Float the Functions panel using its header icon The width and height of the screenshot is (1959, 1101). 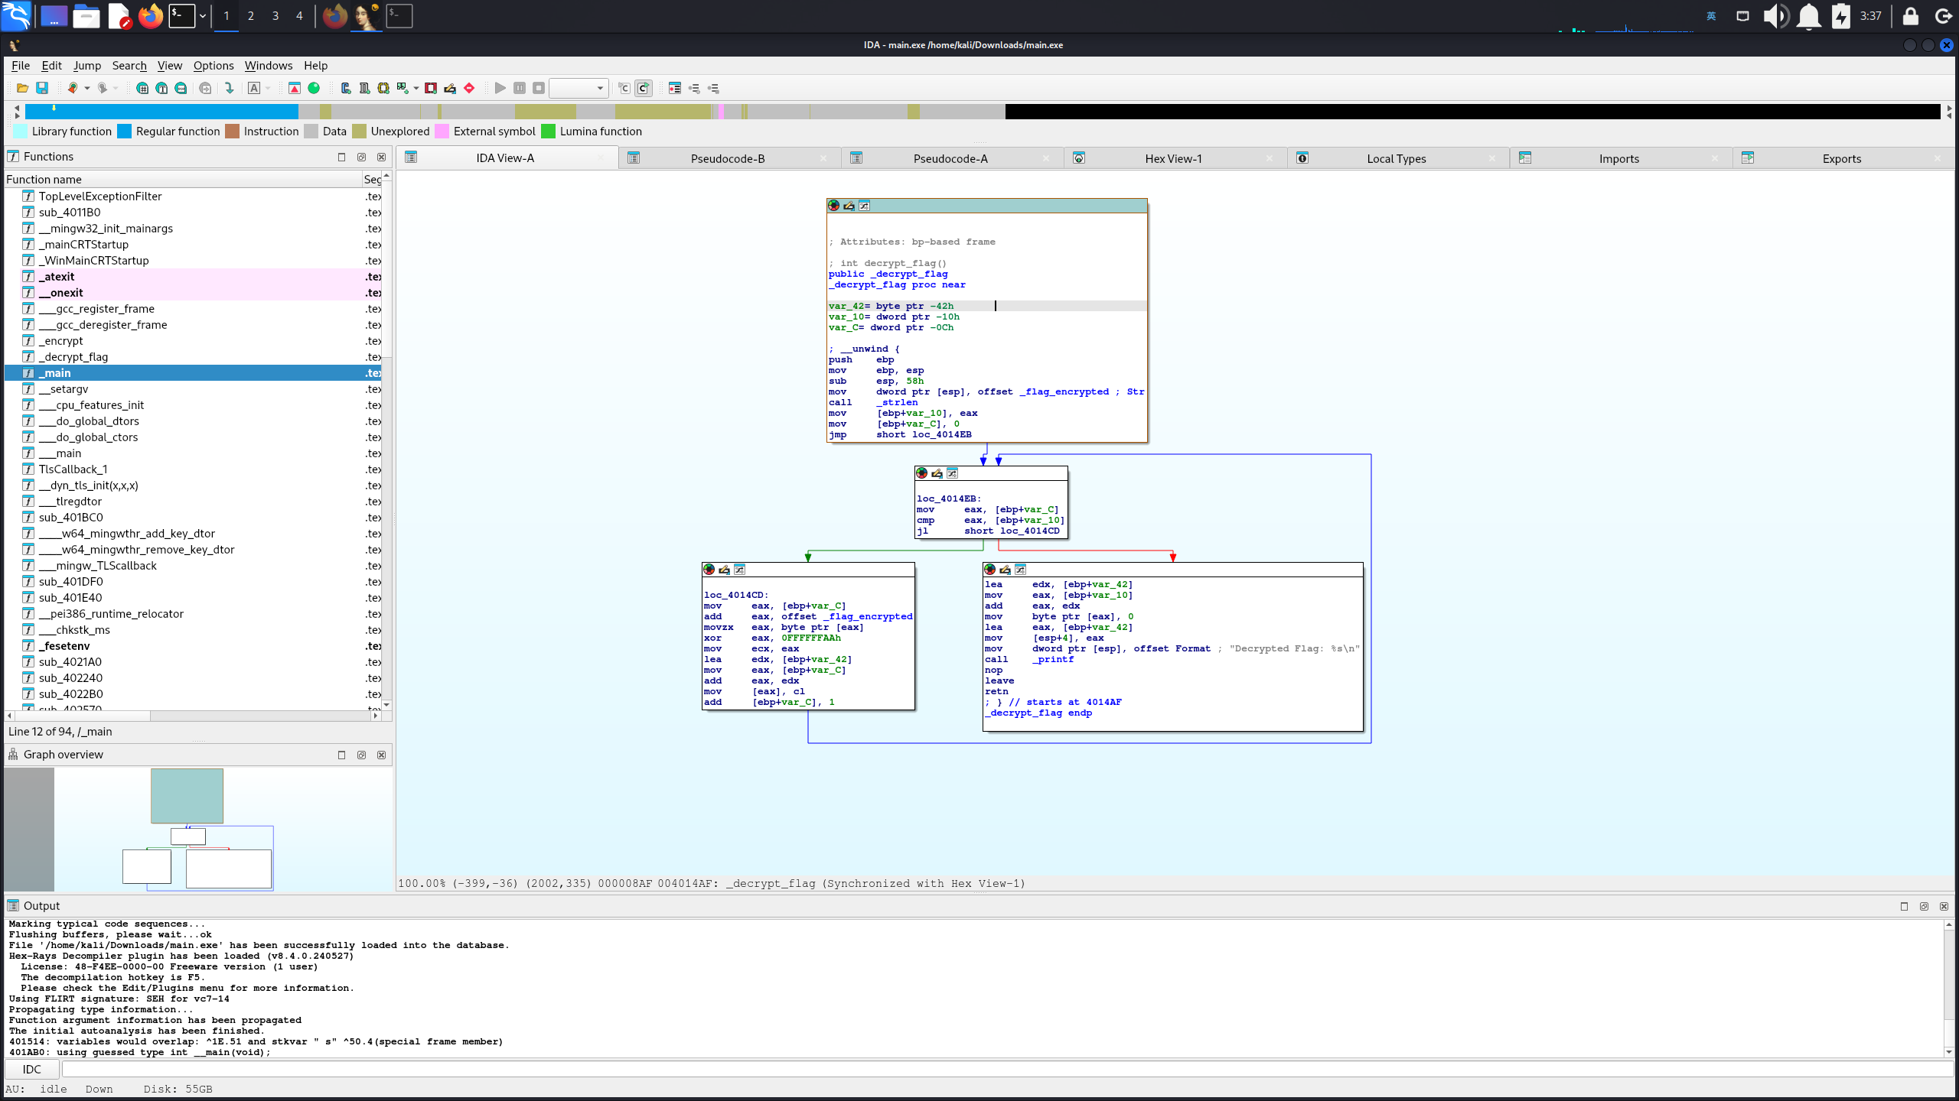coord(361,157)
